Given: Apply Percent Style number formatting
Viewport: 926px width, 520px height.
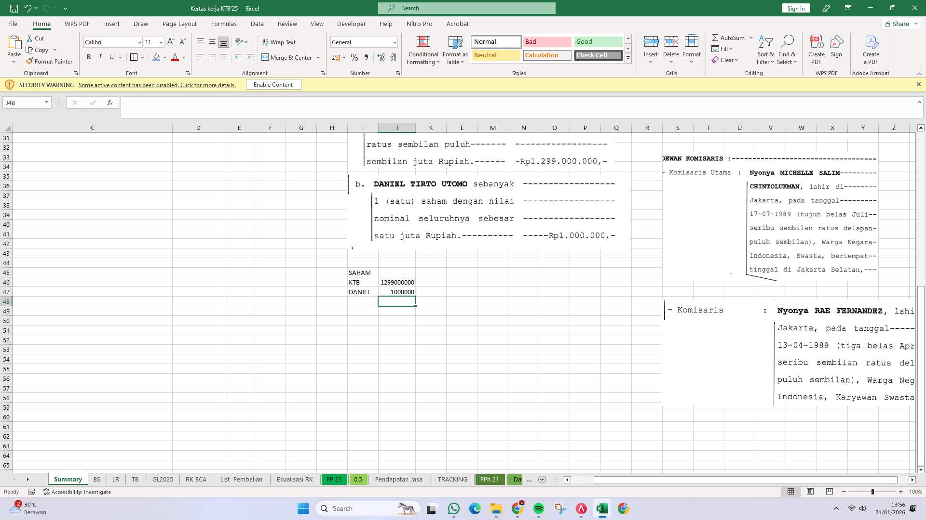Looking at the screenshot, I should tap(354, 57).
